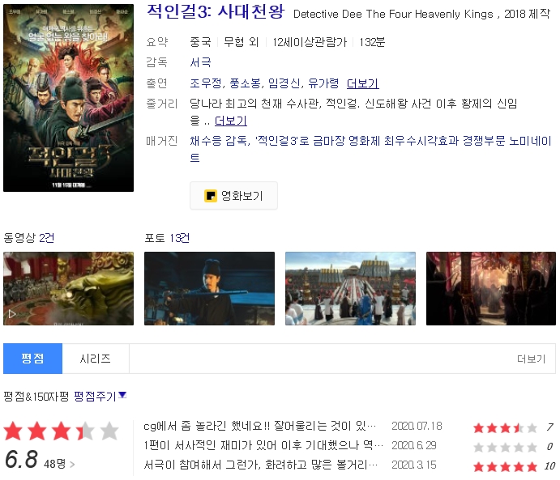Click the 6.8 average rating score
560x480 pixels.
(21, 459)
